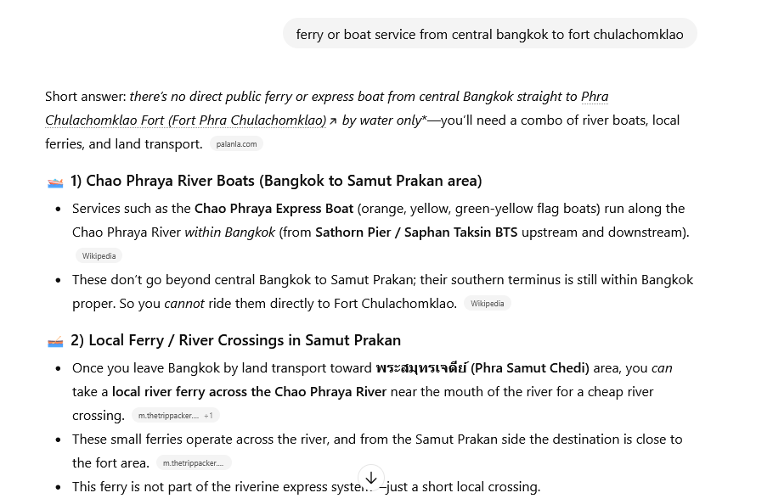This screenshot has width=773, height=504.
Task: Click the '2) Local Ferry / River Crossings' heading
Action: pyautogui.click(x=235, y=340)
